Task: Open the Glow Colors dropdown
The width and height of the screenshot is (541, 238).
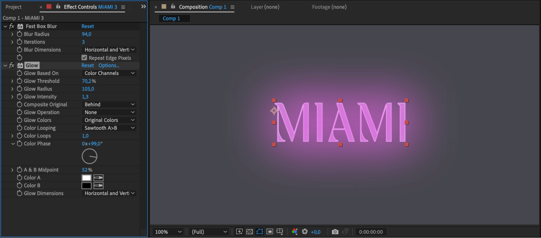Action: click(109, 120)
